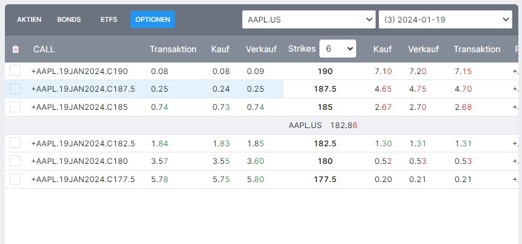Screen dimensions: 522x244
Task: Click put Kauf price 1.30 at strike 182.5
Action: tap(383, 143)
